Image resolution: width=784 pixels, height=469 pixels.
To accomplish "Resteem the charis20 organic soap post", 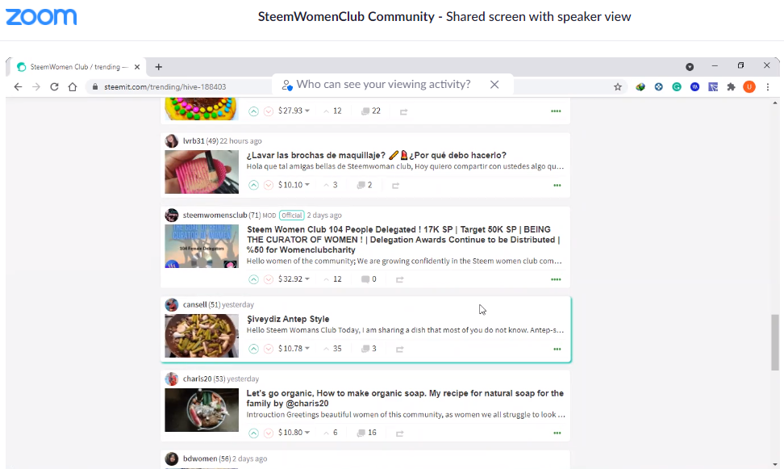I will click(x=399, y=433).
